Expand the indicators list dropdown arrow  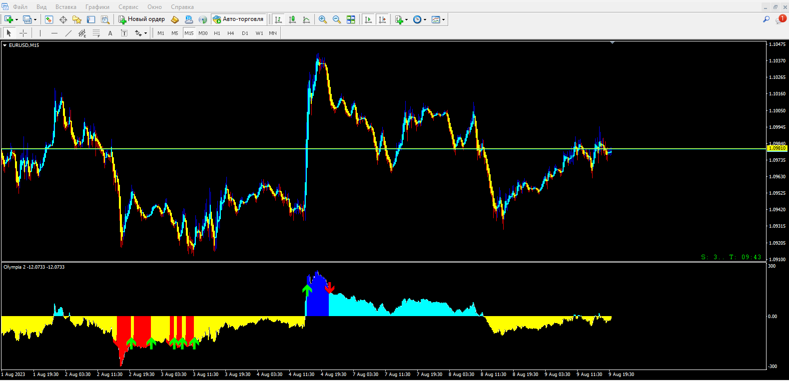coord(407,20)
